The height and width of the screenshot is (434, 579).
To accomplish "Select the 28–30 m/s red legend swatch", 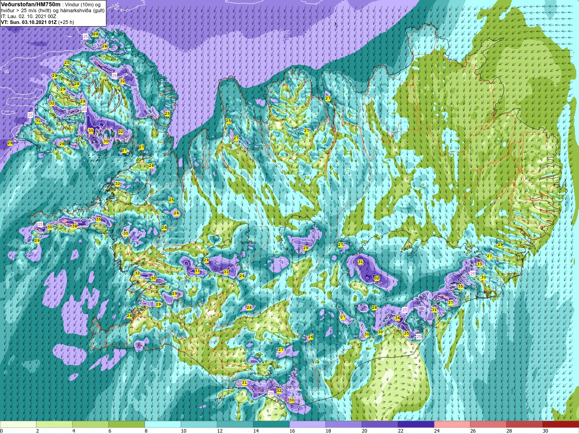I will click(525, 425).
